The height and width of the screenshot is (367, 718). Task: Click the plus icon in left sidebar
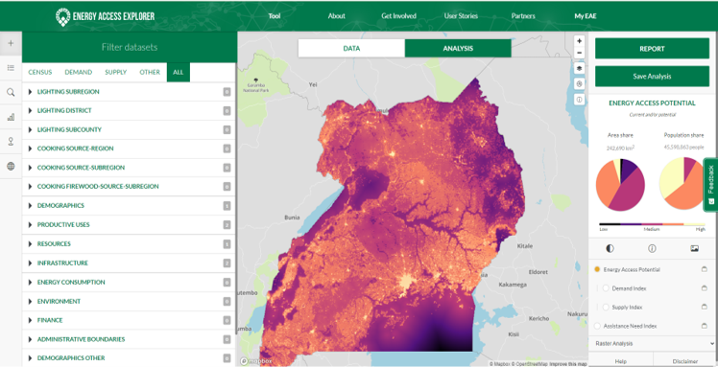point(11,43)
